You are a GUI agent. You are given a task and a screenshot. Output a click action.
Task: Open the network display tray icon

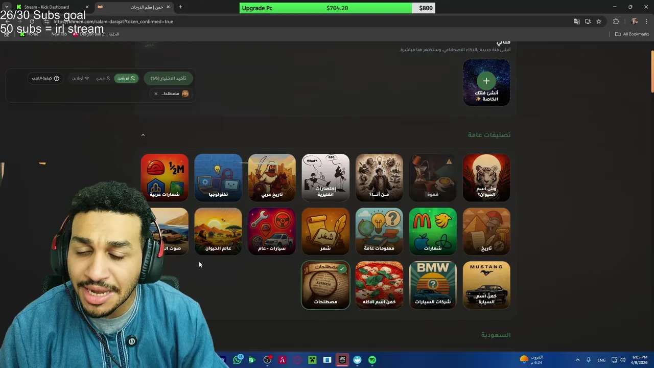click(614, 360)
